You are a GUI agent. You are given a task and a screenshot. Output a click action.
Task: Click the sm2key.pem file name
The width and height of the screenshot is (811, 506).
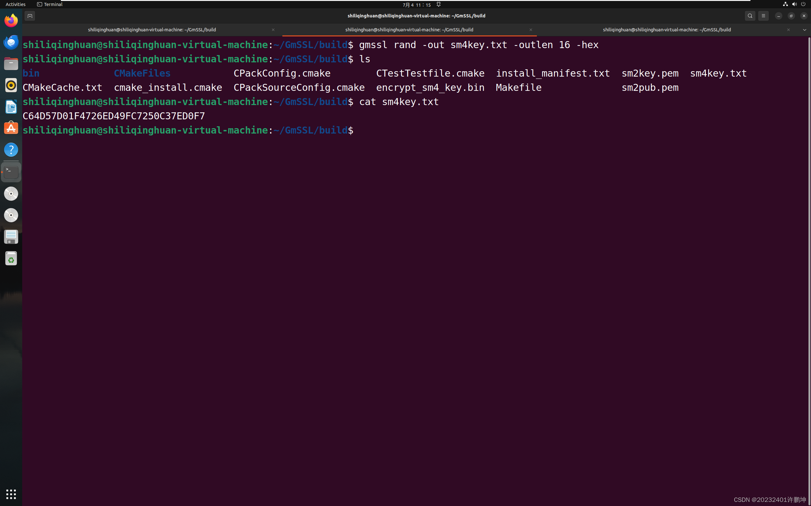650,73
